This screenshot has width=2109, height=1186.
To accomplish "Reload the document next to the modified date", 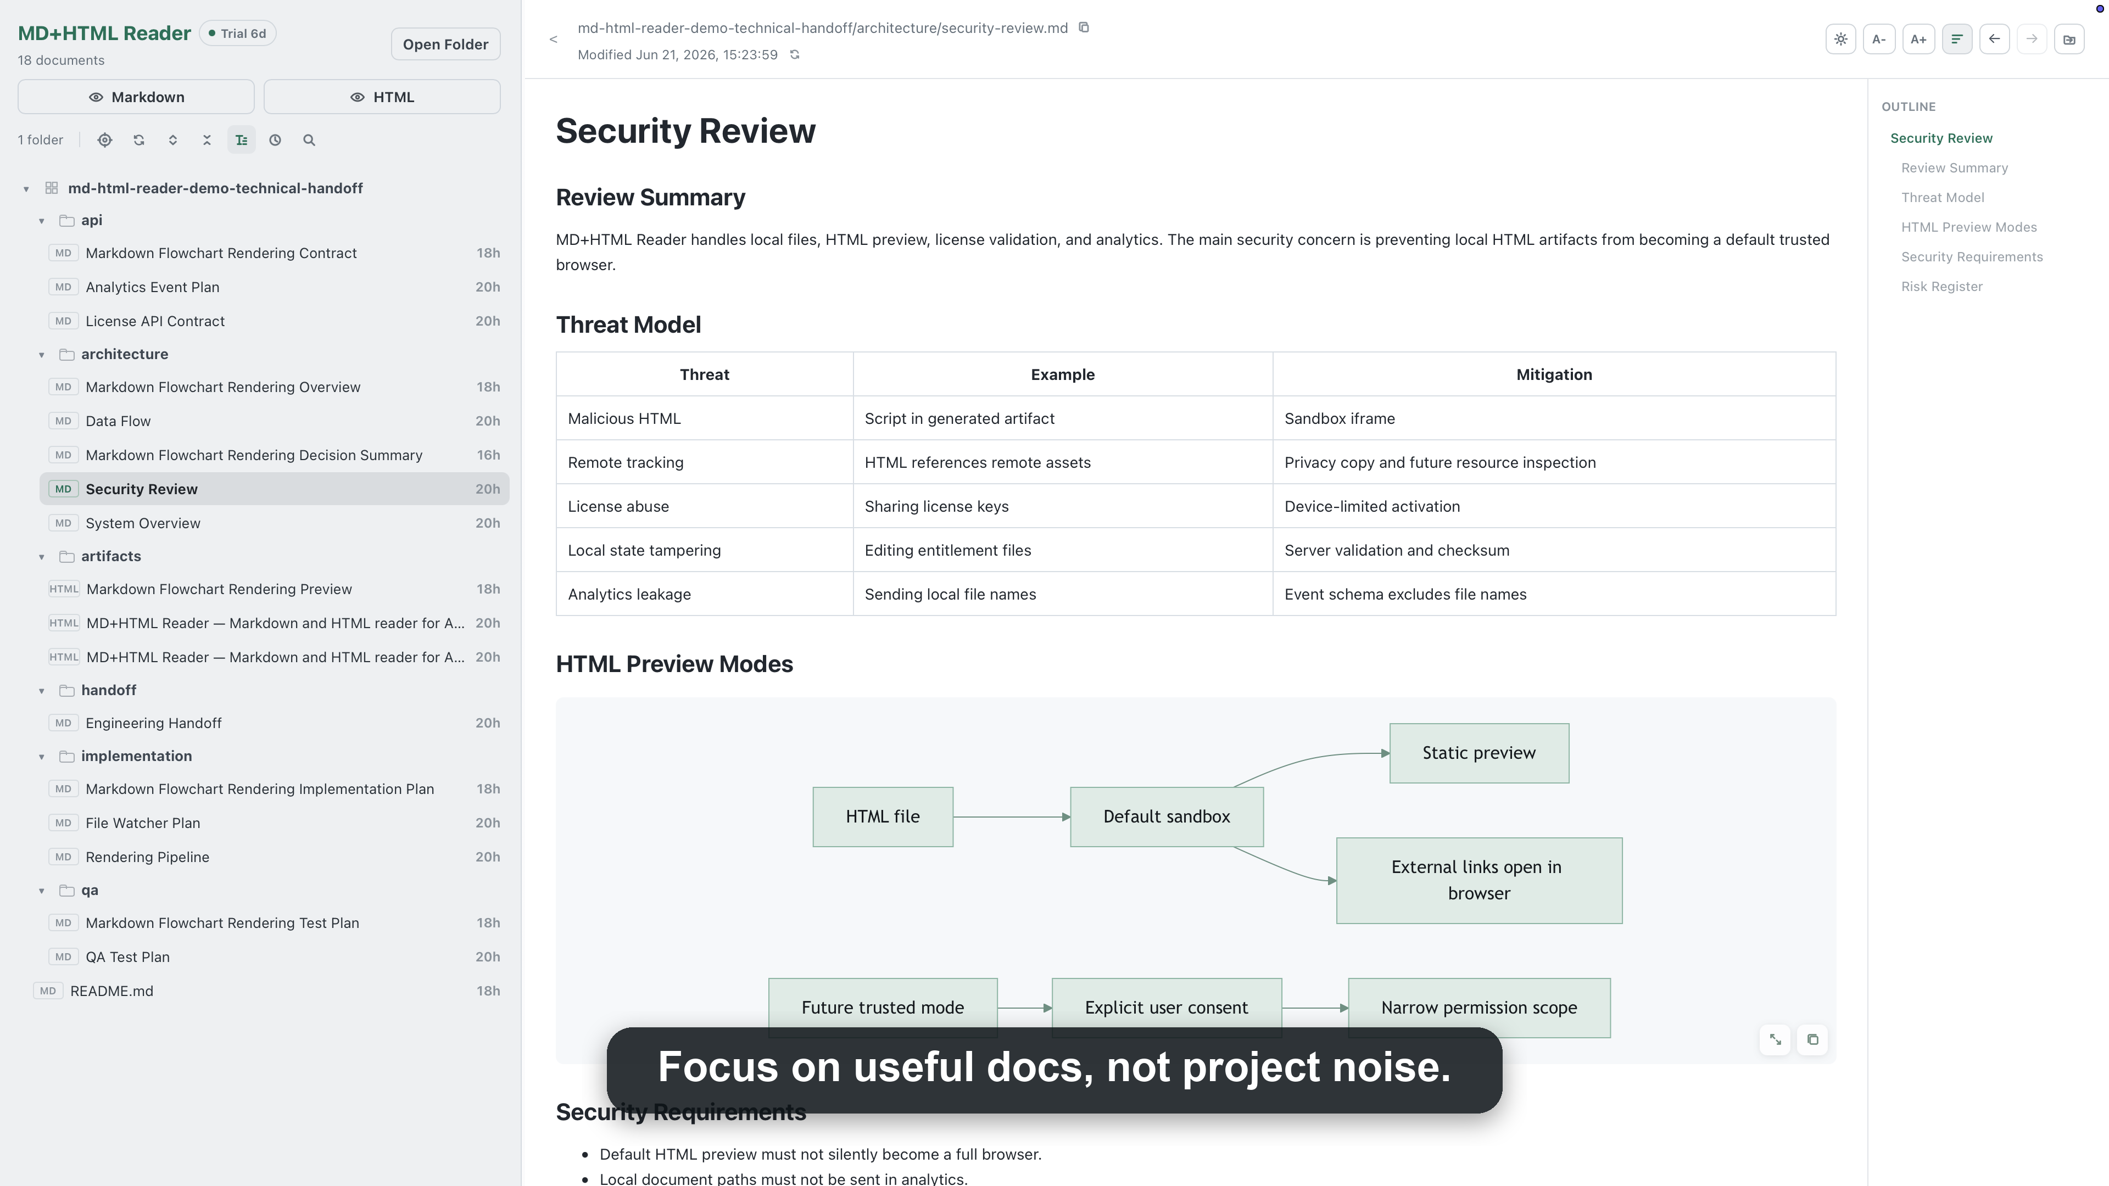I will pos(794,55).
